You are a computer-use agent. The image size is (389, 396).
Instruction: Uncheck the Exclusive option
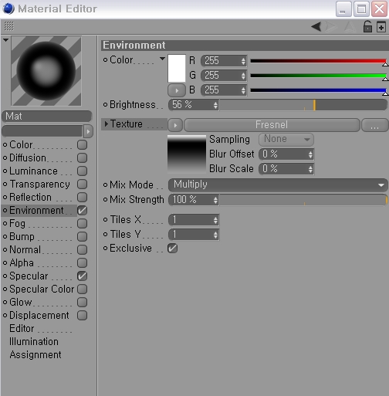click(172, 249)
